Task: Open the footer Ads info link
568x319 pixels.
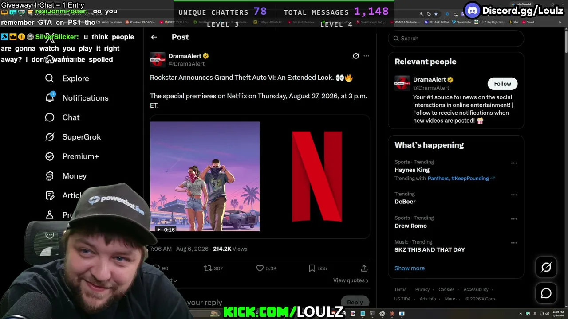Action: click(428, 299)
